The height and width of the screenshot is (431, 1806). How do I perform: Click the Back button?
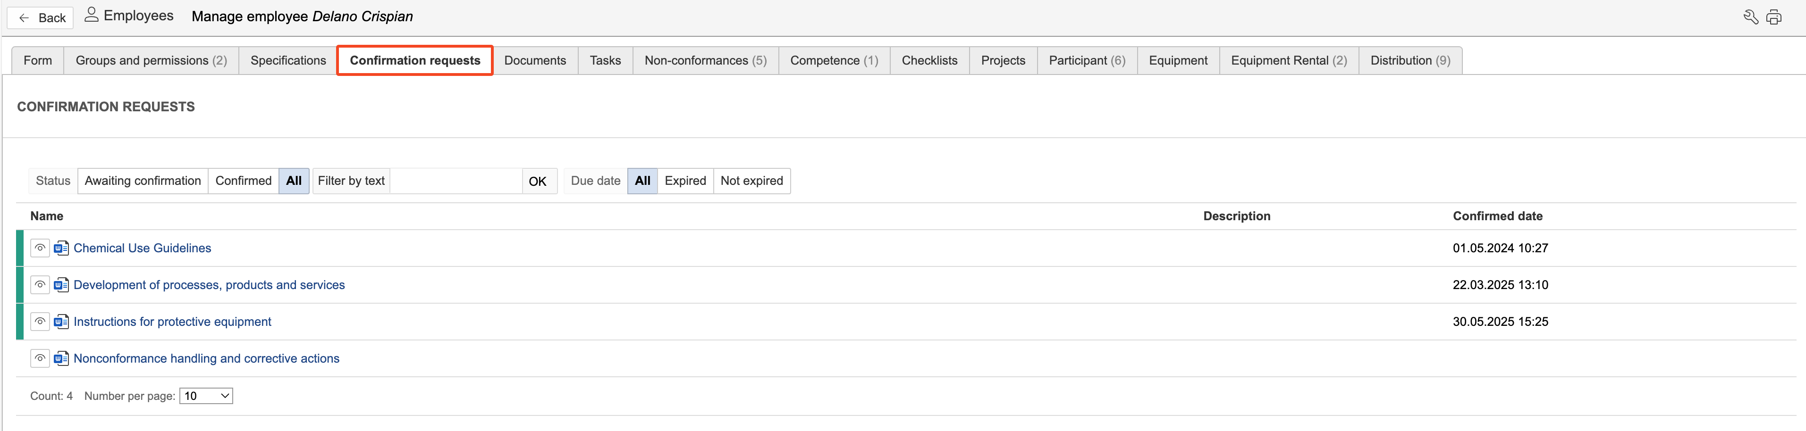tap(41, 17)
